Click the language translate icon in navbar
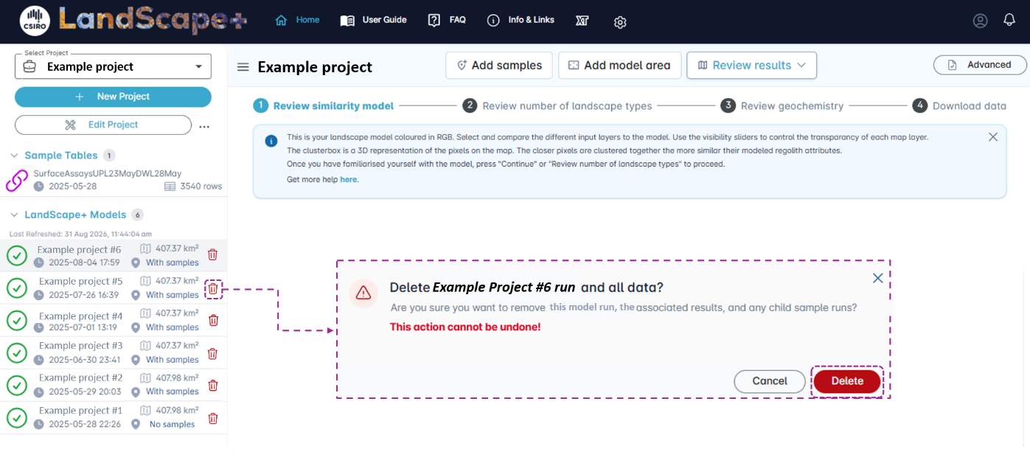1030x452 pixels. [x=582, y=21]
